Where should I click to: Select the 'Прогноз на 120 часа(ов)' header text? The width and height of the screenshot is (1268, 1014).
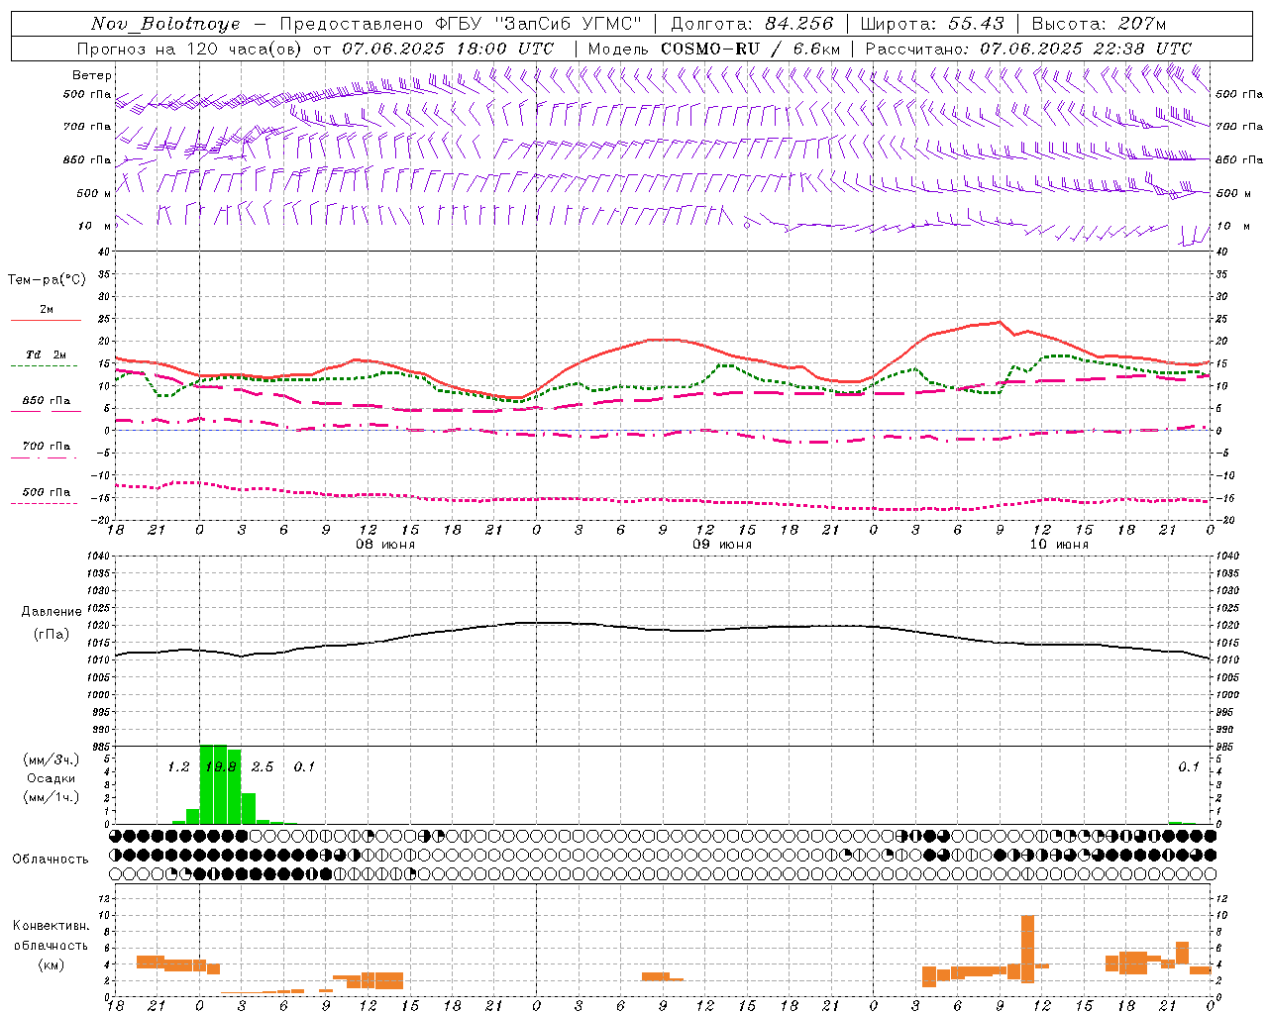click(x=189, y=49)
